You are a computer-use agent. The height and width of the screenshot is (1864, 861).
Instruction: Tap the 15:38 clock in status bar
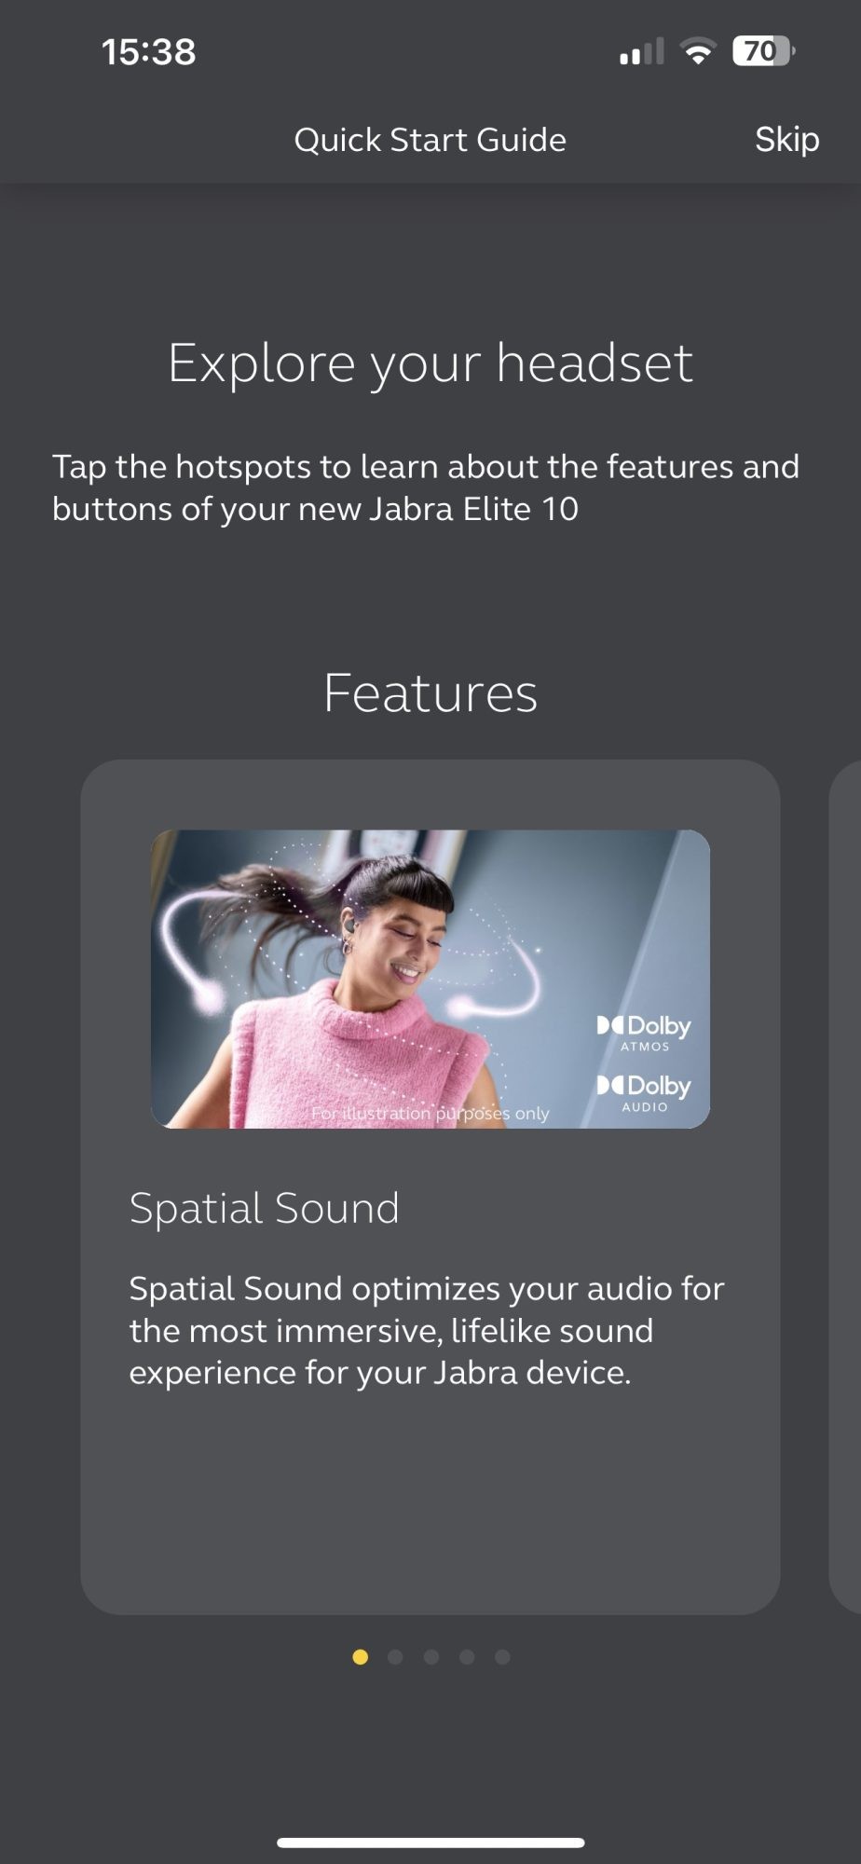coord(149,51)
